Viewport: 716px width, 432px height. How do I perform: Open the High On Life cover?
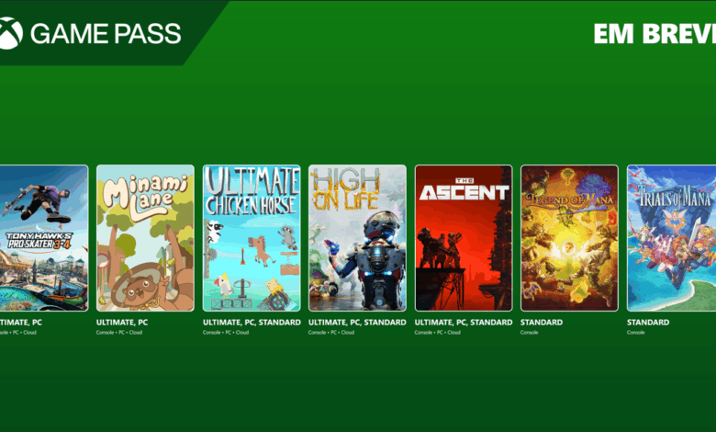point(358,238)
